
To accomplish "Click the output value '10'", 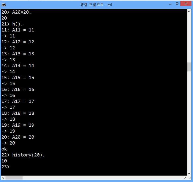I will [x=4, y=161].
